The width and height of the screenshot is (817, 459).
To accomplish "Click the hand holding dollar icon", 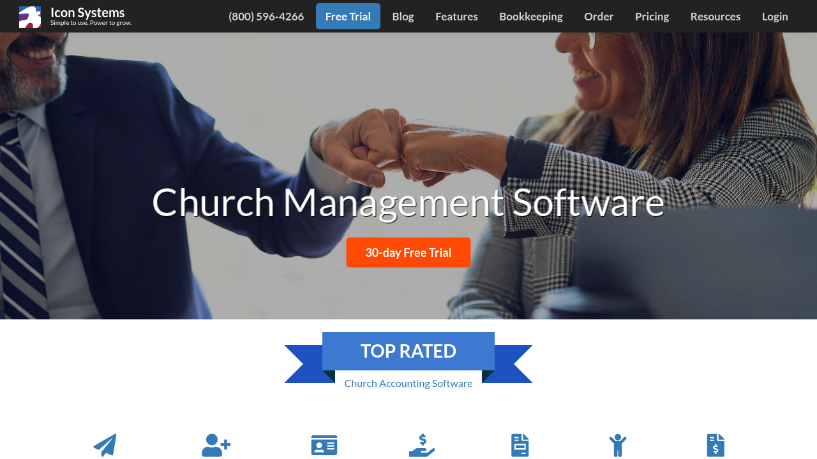I will pos(422,445).
